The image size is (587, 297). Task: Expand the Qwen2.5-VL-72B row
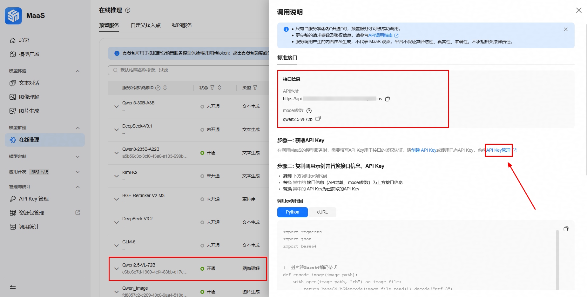[117, 269]
